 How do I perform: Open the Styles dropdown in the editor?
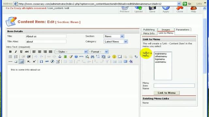click(x=71, y=52)
